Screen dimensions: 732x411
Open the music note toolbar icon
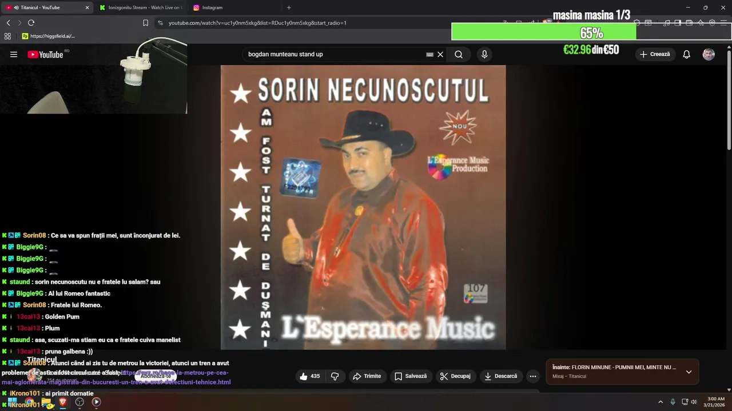[666, 23]
